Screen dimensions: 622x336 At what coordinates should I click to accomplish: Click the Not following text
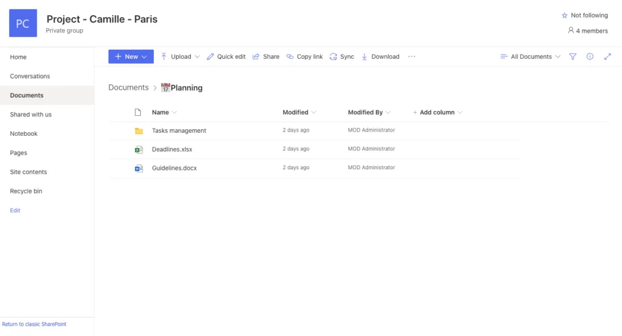[589, 15]
